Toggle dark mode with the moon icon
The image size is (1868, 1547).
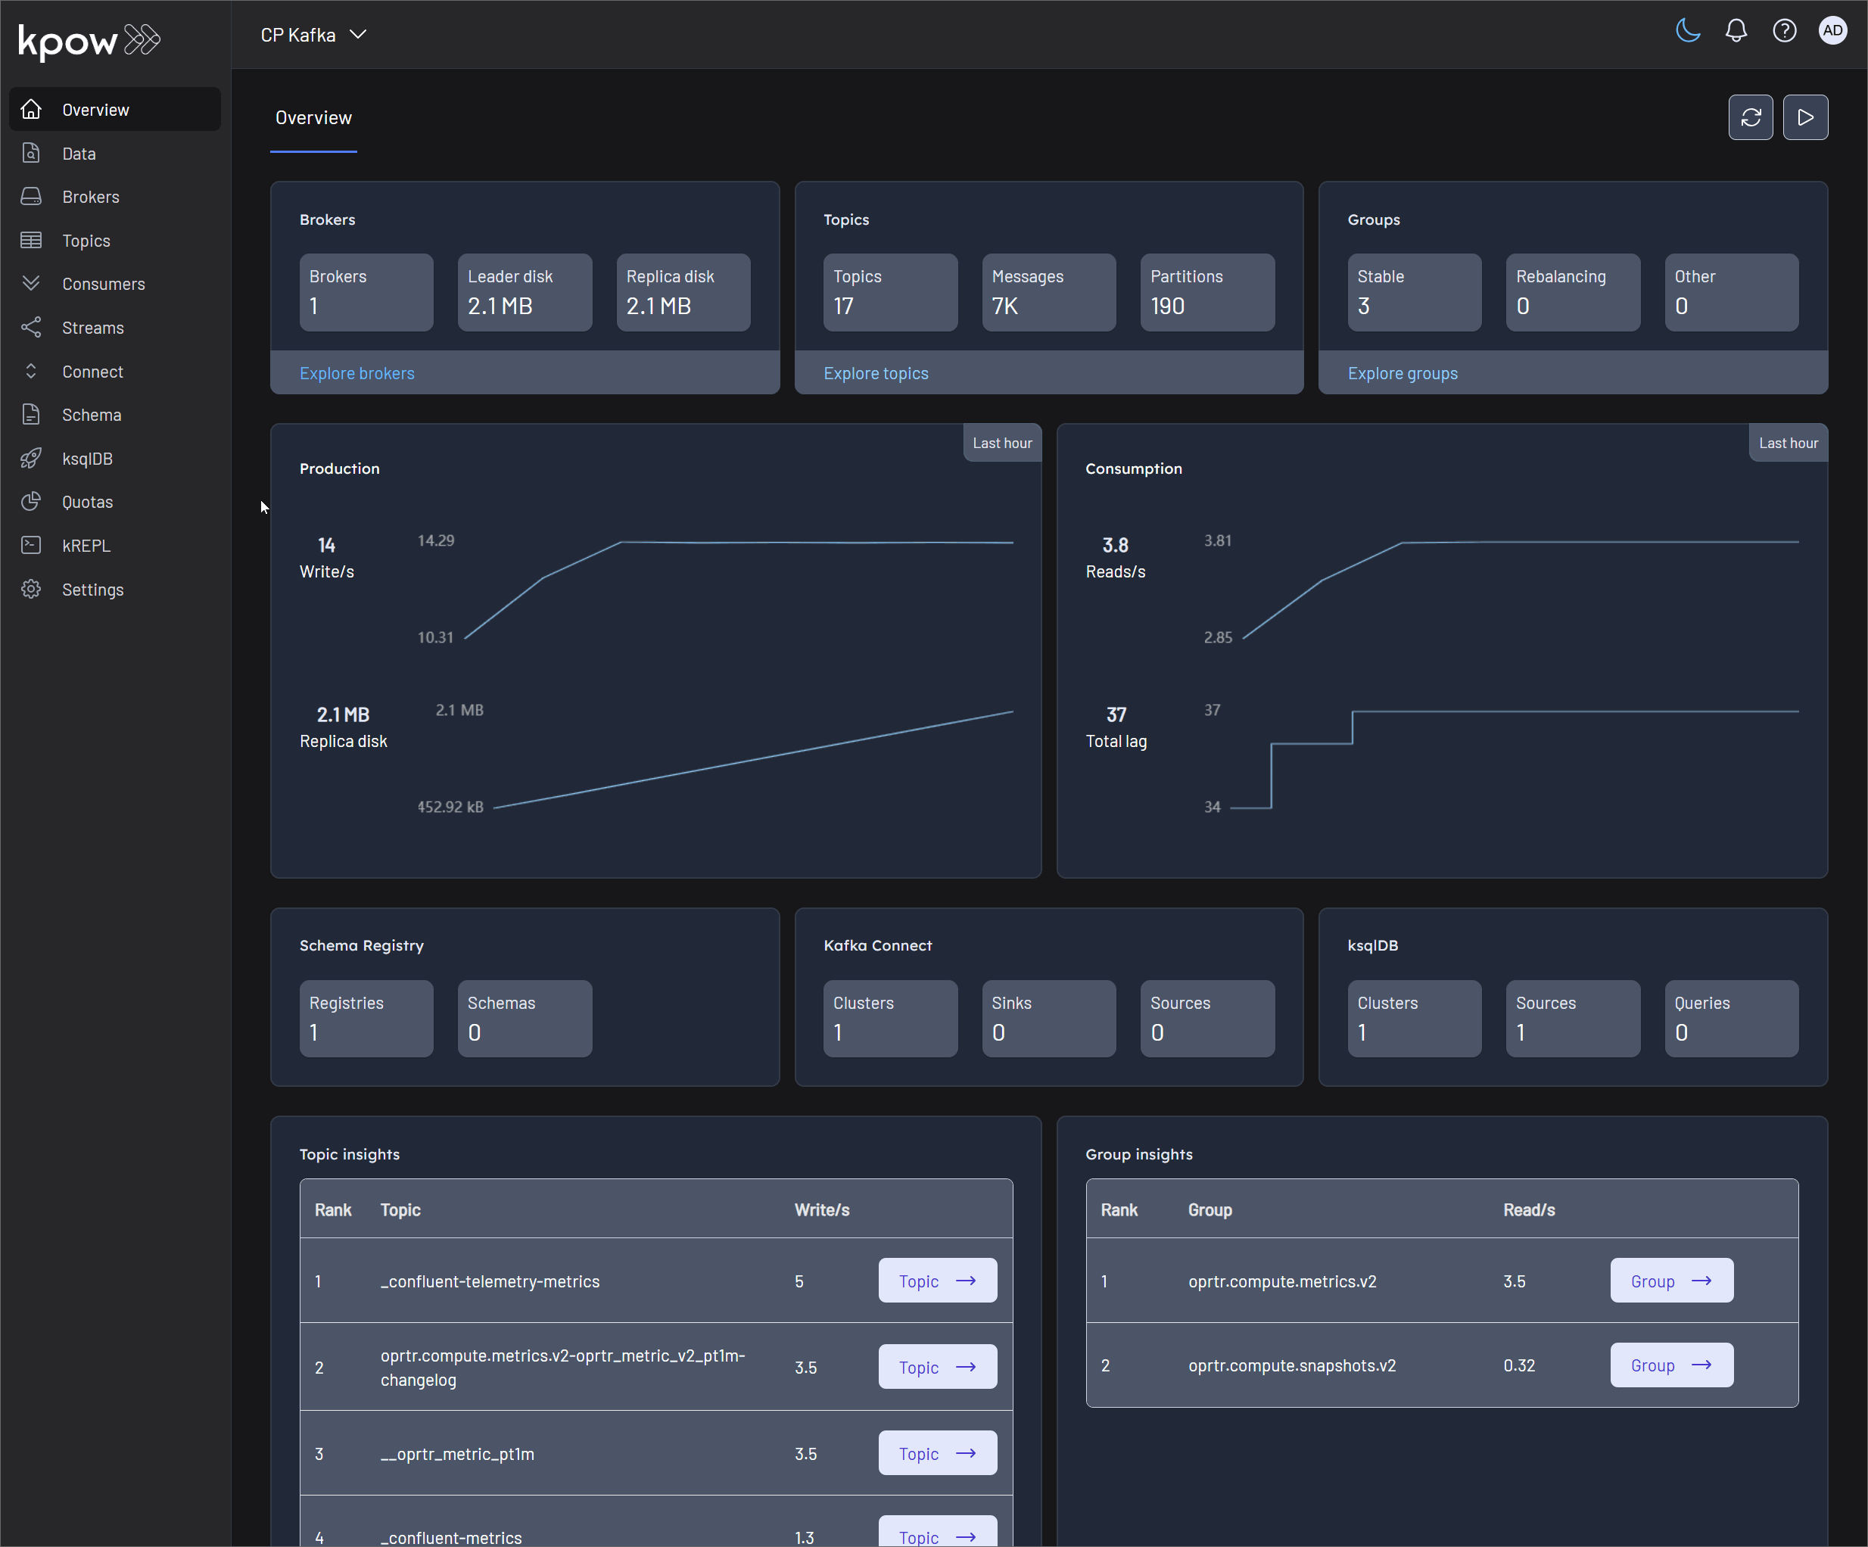(1687, 31)
